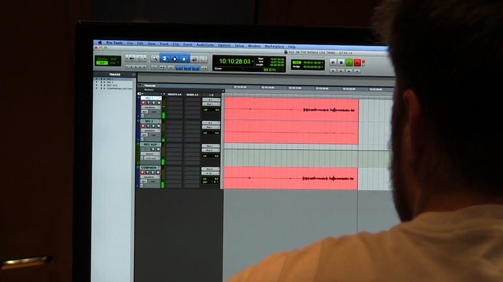The width and height of the screenshot is (503, 282).
Task: Open the Track menu
Action: pos(164,44)
